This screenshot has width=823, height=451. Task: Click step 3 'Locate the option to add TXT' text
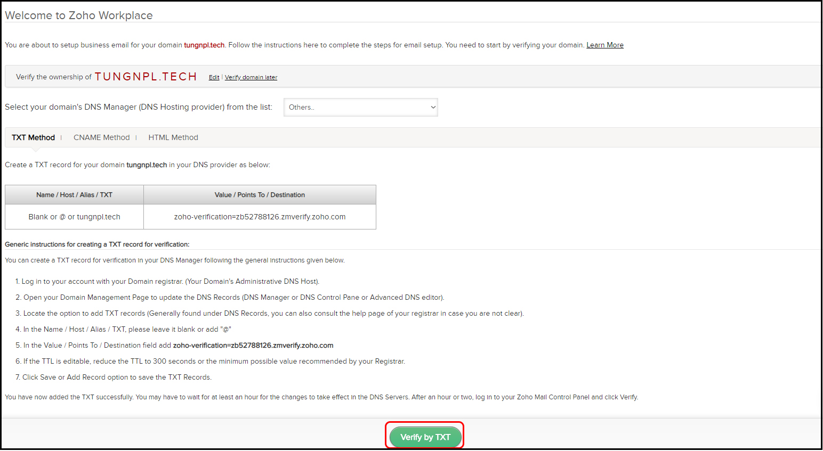pos(270,314)
